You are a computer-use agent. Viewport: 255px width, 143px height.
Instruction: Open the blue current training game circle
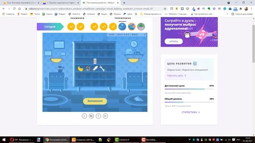(x=122, y=27)
